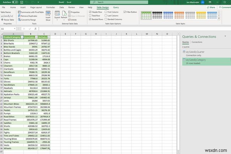Viewport: 231px width, 154px height.
Task: Click the vertical scrollbar up arrow
Action: click(178, 34)
